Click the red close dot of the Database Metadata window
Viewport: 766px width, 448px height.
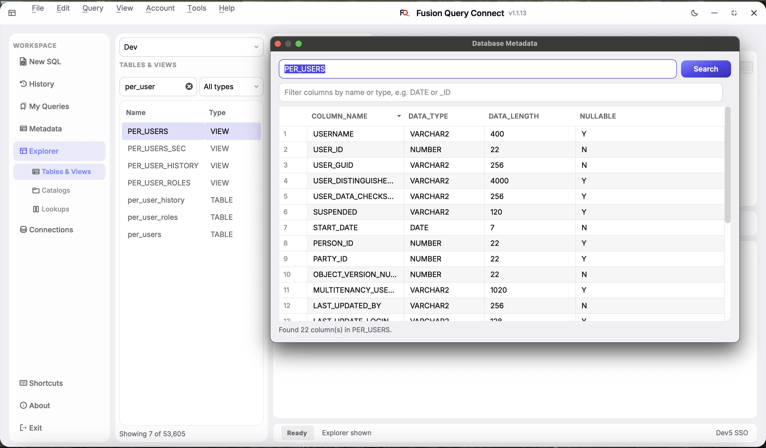pyautogui.click(x=278, y=44)
